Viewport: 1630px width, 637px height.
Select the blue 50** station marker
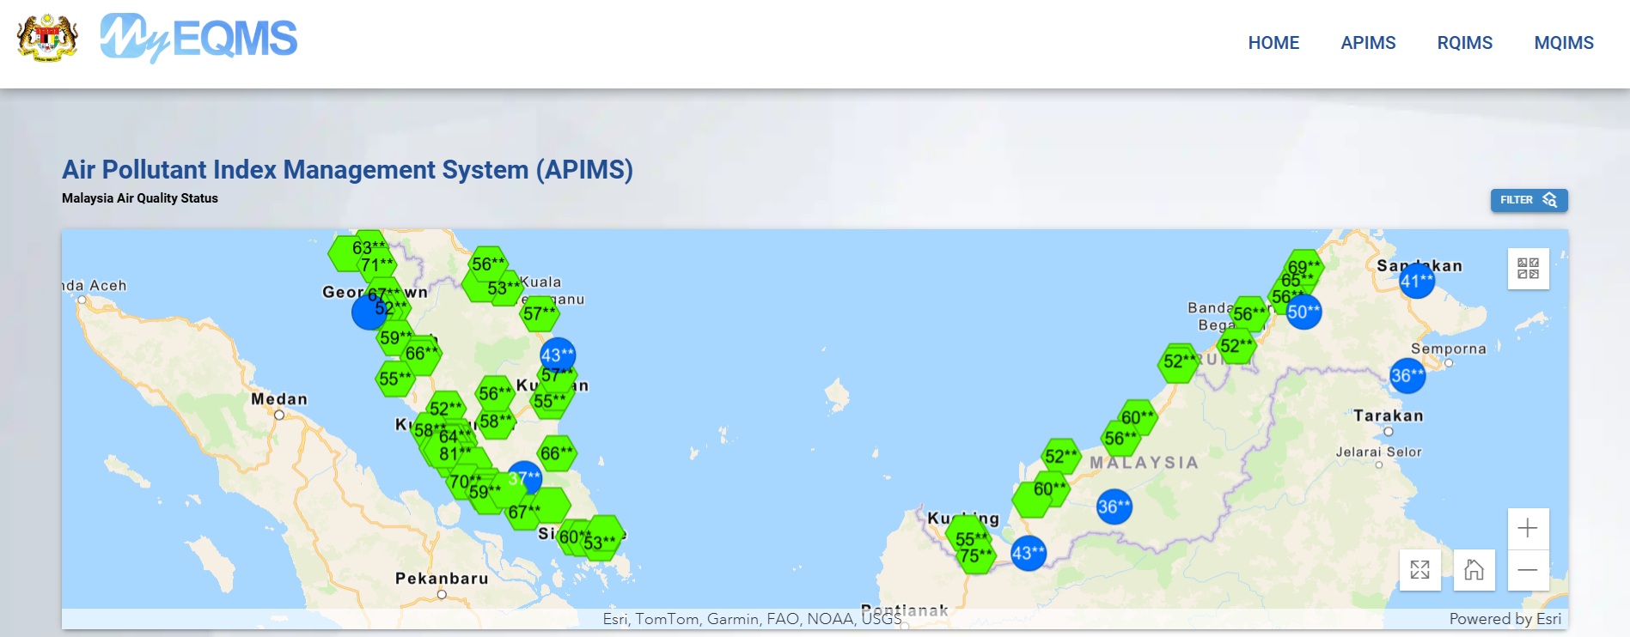click(1303, 312)
